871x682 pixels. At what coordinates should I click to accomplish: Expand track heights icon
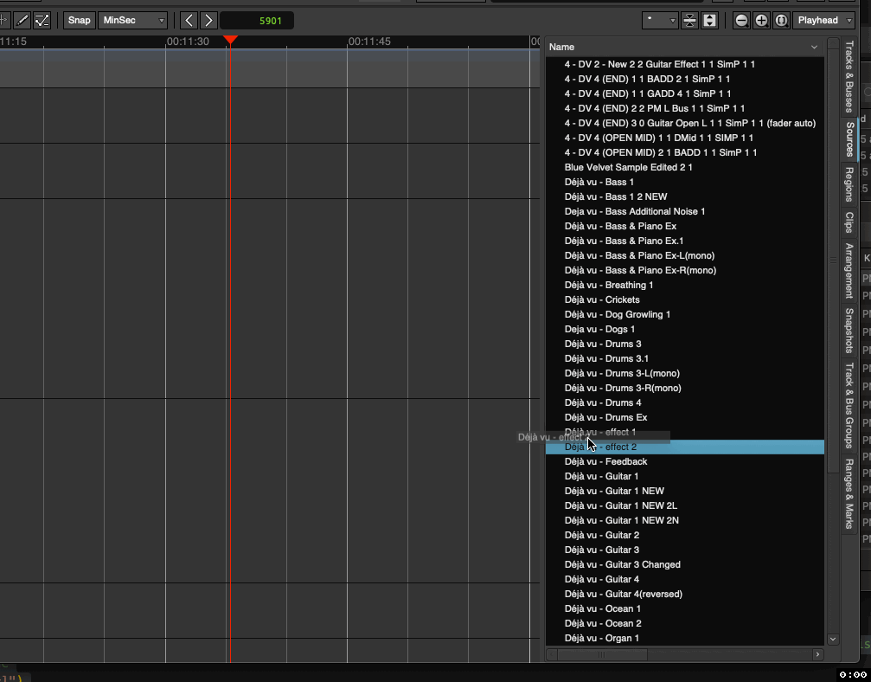click(709, 20)
